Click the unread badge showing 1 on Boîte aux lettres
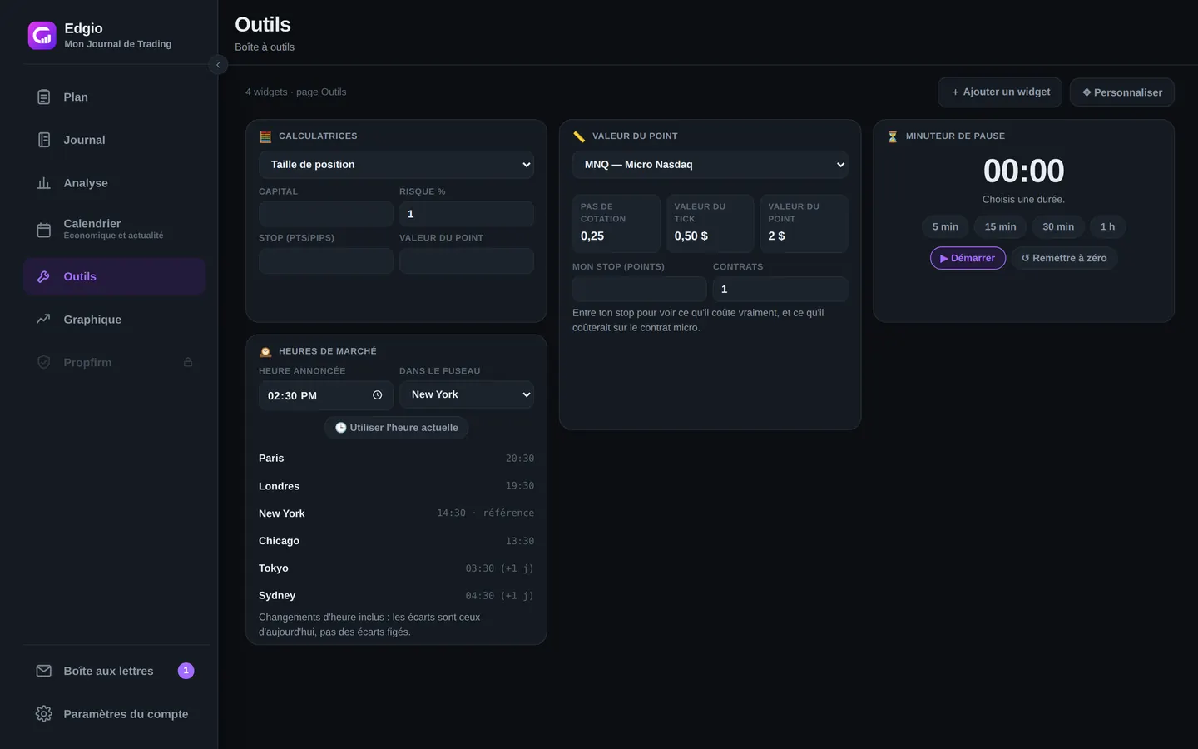 pyautogui.click(x=186, y=671)
